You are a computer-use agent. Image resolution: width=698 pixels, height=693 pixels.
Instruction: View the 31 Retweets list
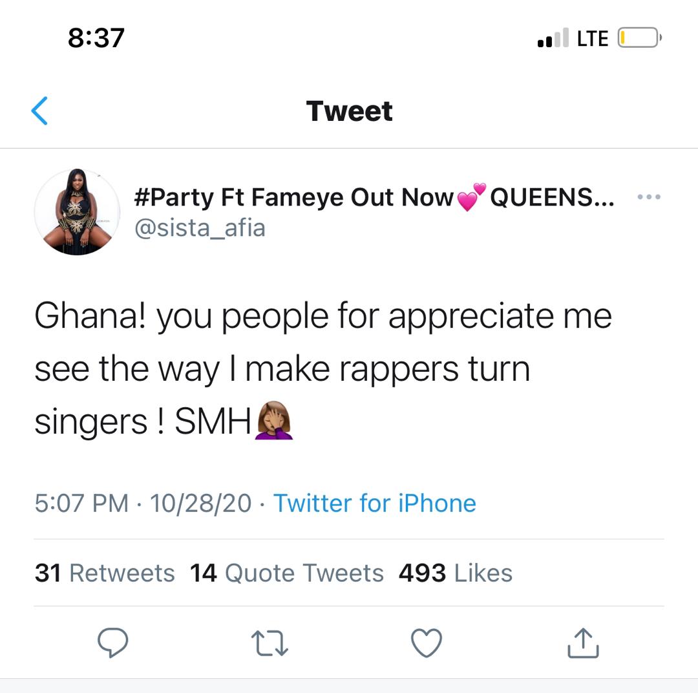pos(105,573)
